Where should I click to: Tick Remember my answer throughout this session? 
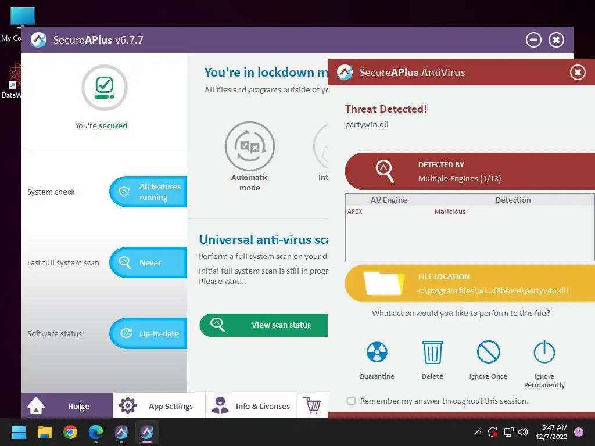(x=352, y=401)
